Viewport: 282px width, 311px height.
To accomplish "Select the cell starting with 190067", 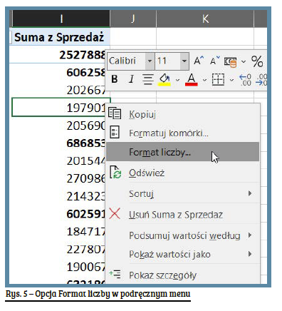I will tap(58, 267).
